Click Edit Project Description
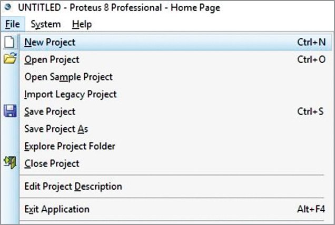Image resolution: width=335 pixels, height=225 pixels. [x=73, y=186]
